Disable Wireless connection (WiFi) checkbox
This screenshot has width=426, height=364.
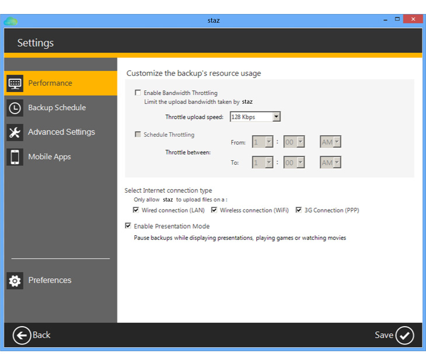(214, 210)
